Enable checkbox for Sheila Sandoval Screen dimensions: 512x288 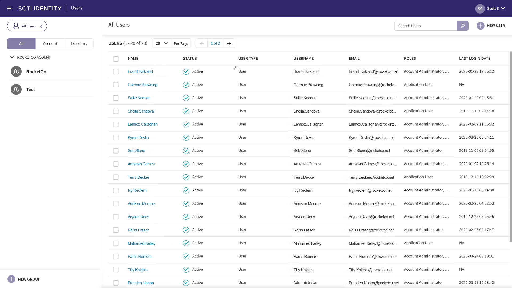116,111
